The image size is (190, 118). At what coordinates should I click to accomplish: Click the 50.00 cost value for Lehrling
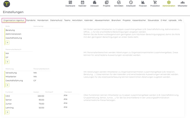pos(42,108)
